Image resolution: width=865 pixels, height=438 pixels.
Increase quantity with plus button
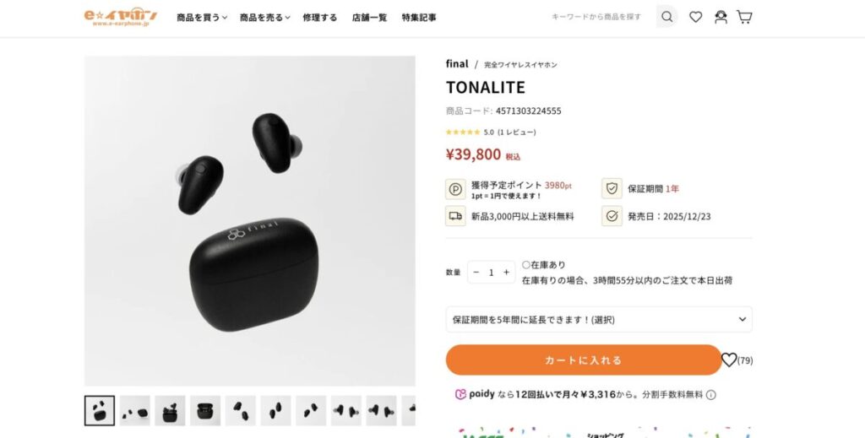click(x=506, y=272)
